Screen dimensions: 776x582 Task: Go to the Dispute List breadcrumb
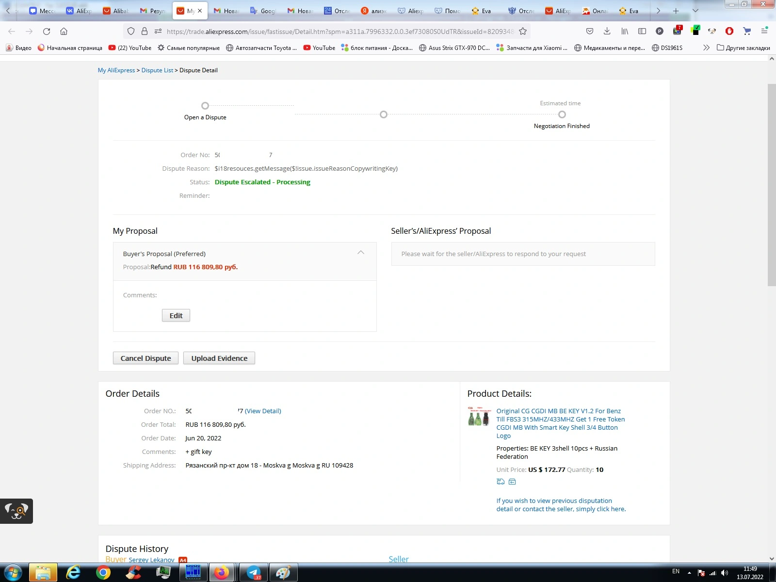[x=157, y=70]
